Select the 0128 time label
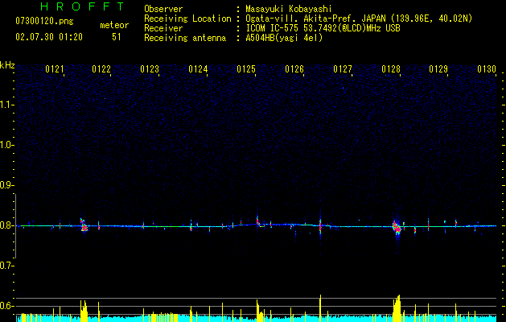Image resolution: width=506 pixels, height=322 pixels. [391, 68]
